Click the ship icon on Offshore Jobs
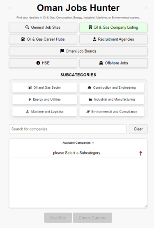The width and height of the screenshot is (154, 228). [x=101, y=63]
